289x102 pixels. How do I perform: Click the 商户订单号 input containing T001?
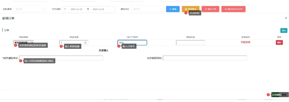132,43
